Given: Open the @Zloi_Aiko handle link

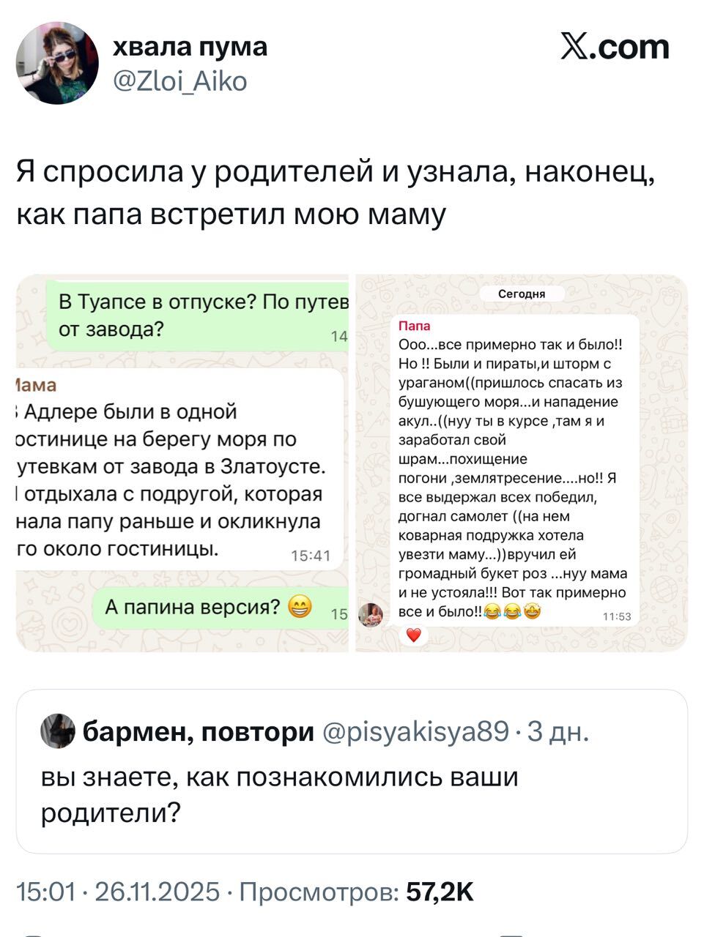Looking at the screenshot, I should [179, 81].
